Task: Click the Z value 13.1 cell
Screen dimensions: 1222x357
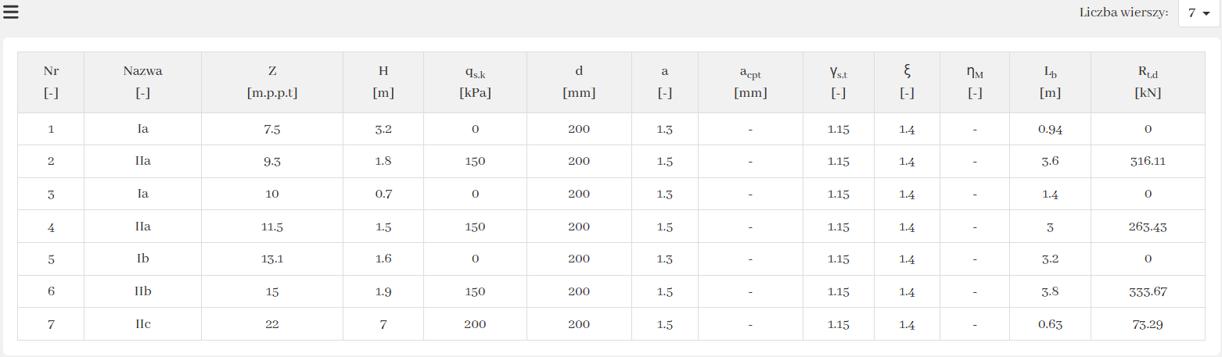Action: pyautogui.click(x=271, y=259)
